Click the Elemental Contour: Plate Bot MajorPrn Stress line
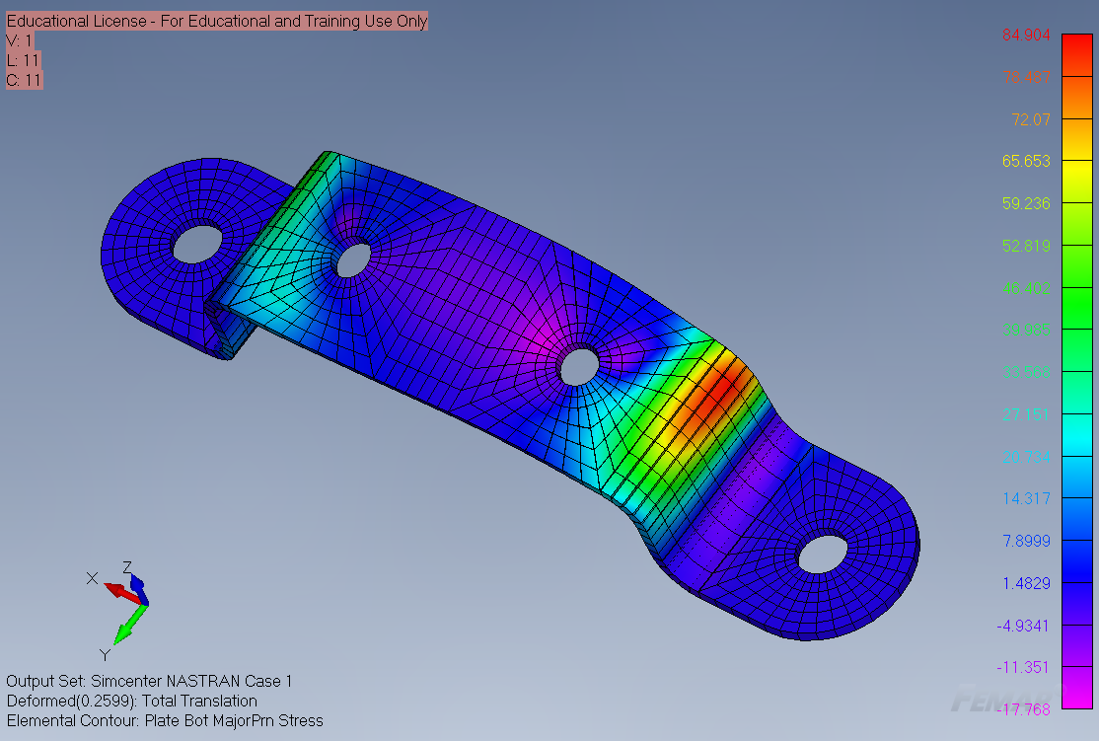Viewport: 1099px width, 741px height. (x=165, y=720)
